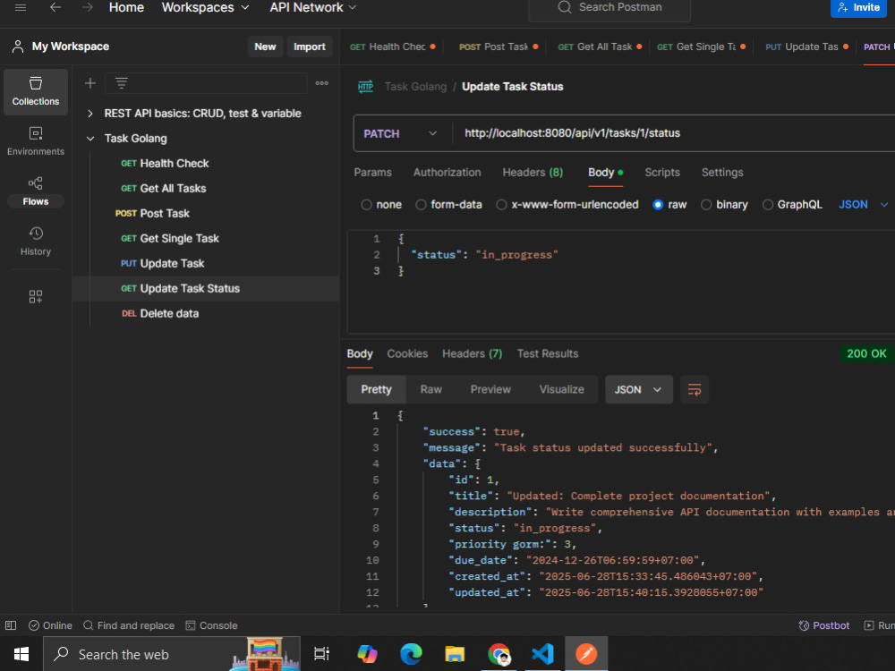
Task: Click the HTTP request type icon
Action: 365,87
